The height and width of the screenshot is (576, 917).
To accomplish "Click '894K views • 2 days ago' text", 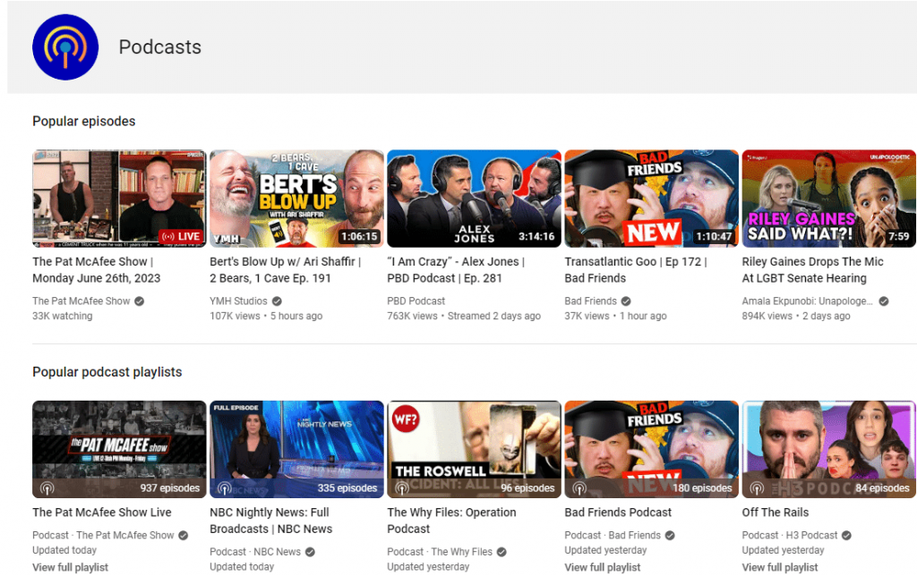I will click(x=796, y=316).
